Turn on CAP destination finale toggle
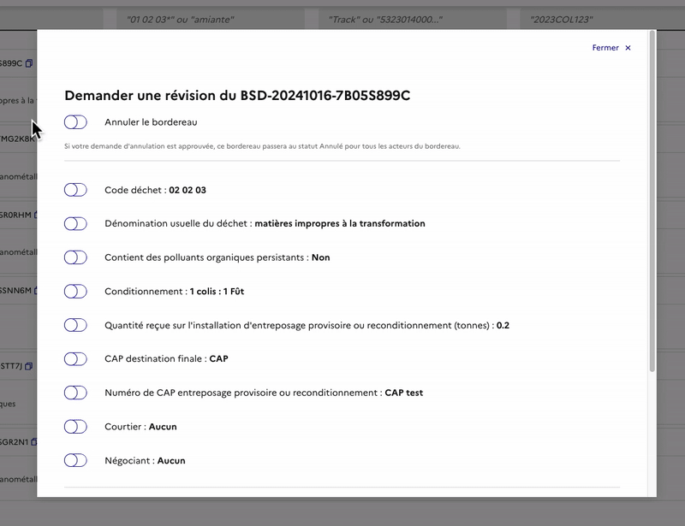The width and height of the screenshot is (685, 526). pos(75,359)
